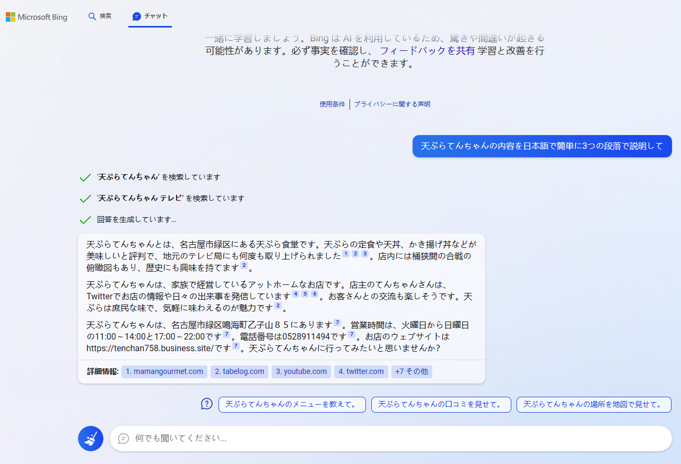Open the tabelog.com source link
The image size is (681, 464).
click(239, 372)
